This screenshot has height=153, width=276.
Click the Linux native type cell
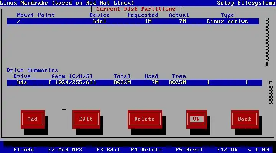click(x=227, y=21)
